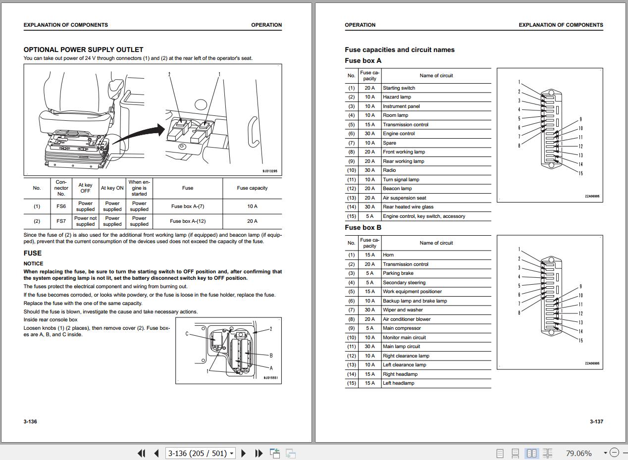The image size is (628, 460).
Task: Click the Rear working lamp entry
Action: point(403,161)
